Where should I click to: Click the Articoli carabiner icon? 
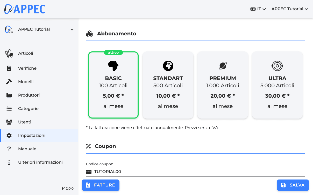coord(9,53)
